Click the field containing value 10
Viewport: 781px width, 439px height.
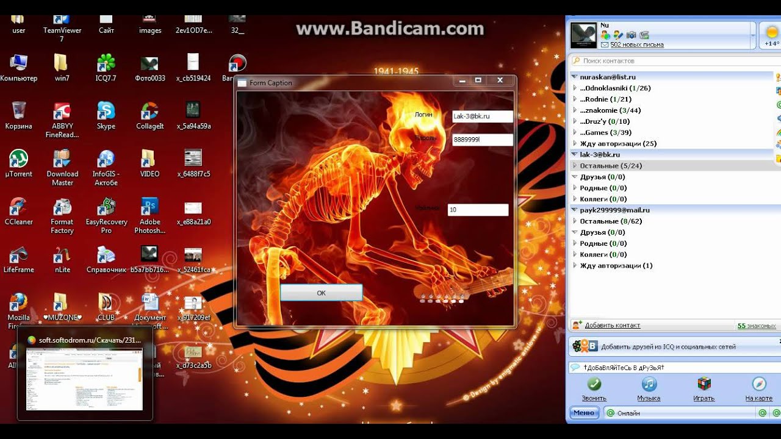tap(478, 210)
